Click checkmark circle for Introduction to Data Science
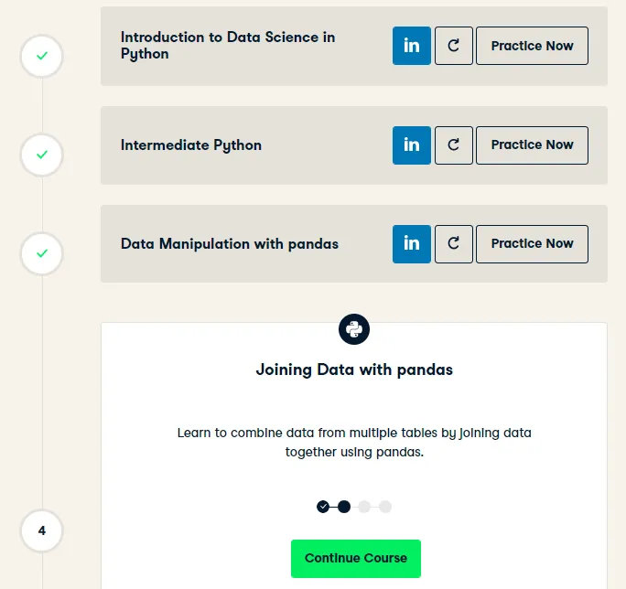This screenshot has height=589, width=626. pyautogui.click(x=42, y=56)
